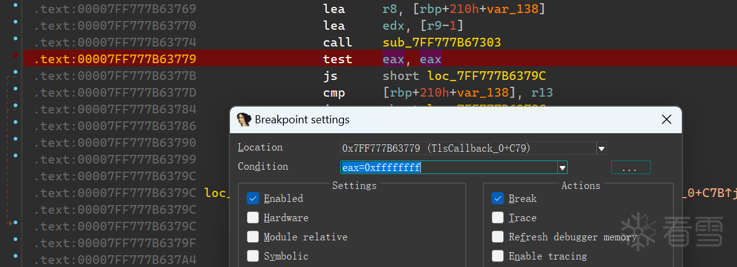This screenshot has width=737, height=267.
Task: Click the gutter dot beside address 00007FF777B63770
Action: (15, 26)
